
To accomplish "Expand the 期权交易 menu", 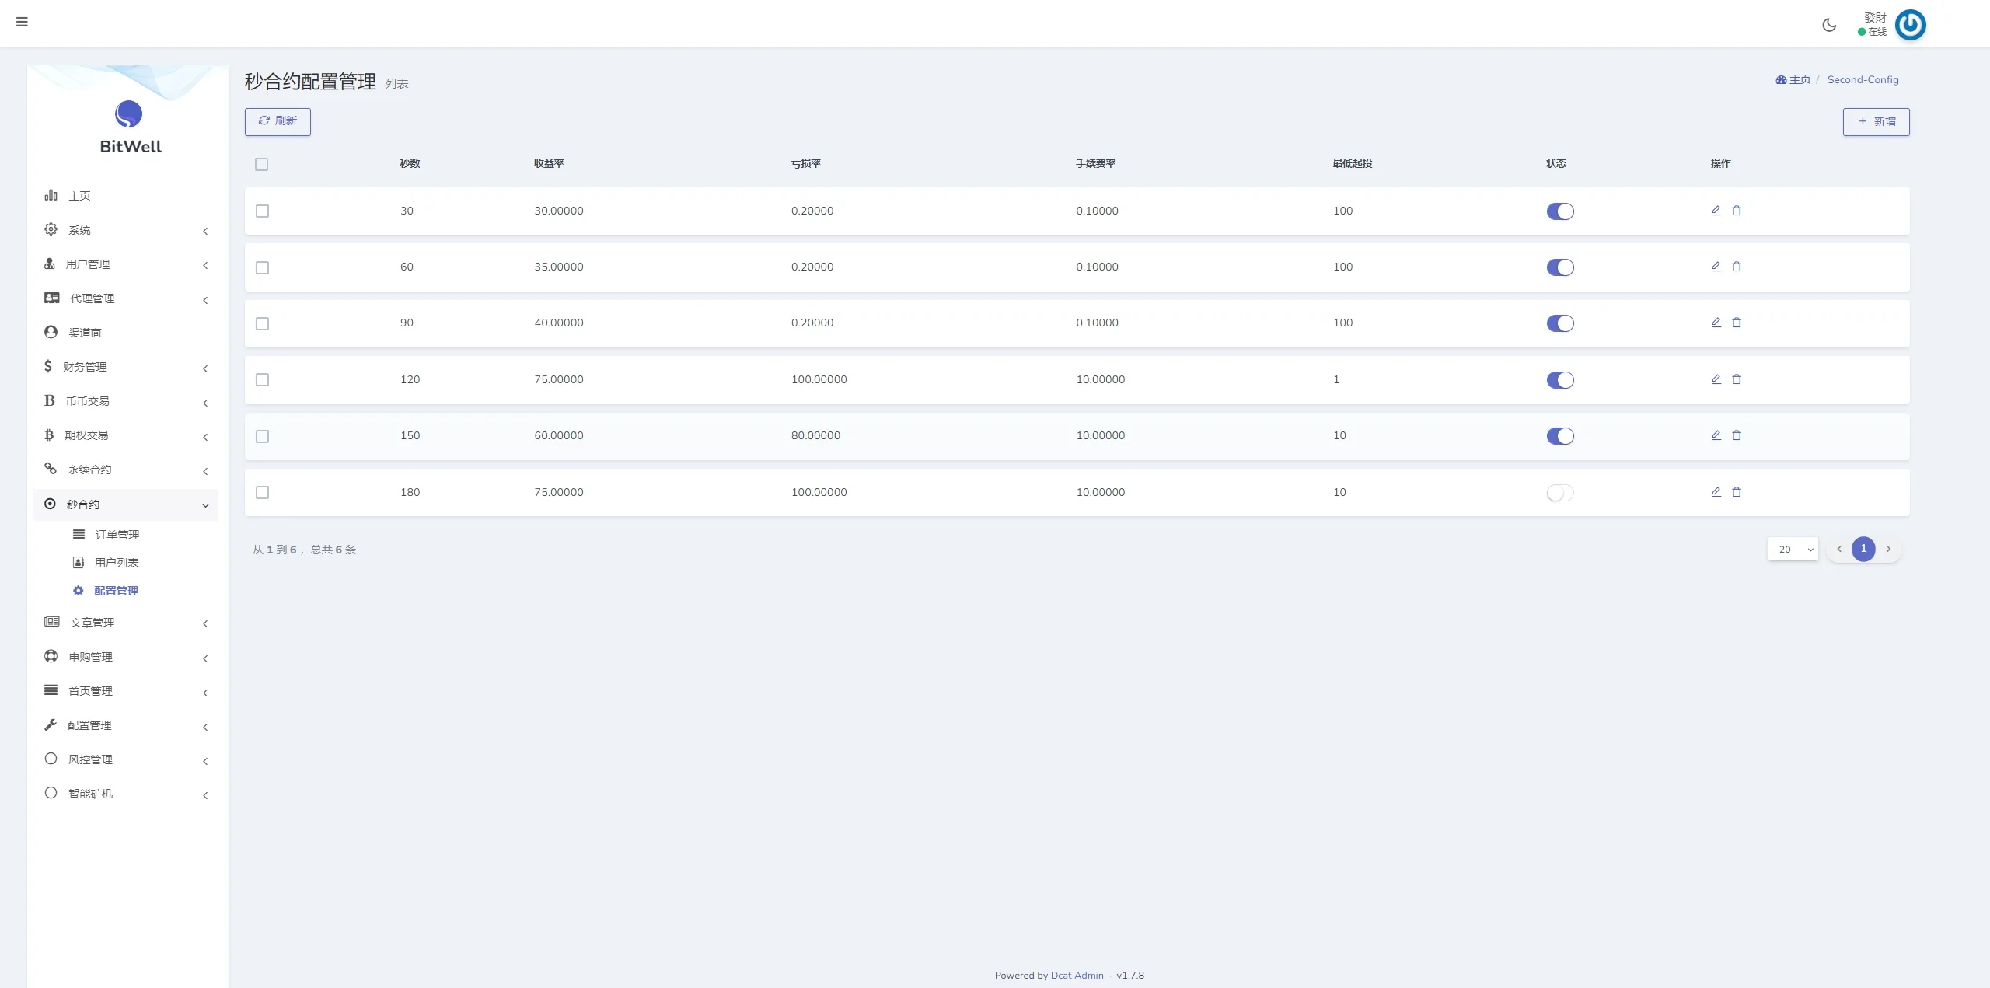I will (x=126, y=435).
